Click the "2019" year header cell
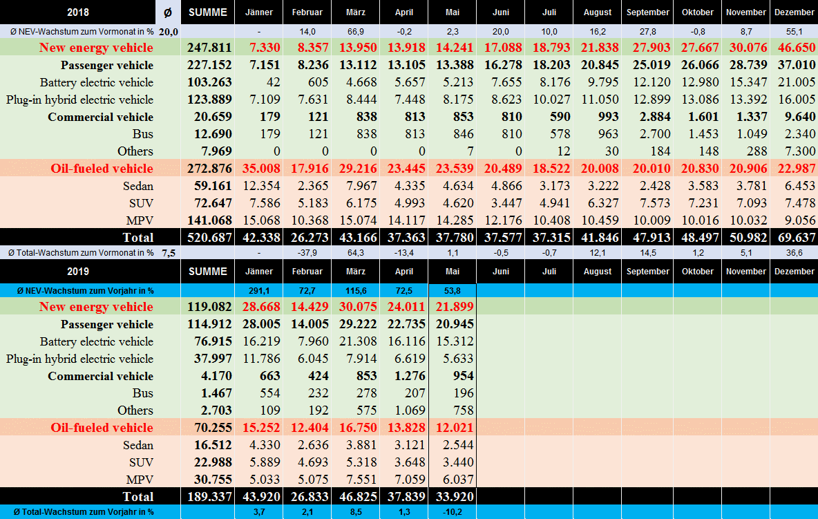Viewport: 818px width, 519px height. pyautogui.click(x=78, y=271)
